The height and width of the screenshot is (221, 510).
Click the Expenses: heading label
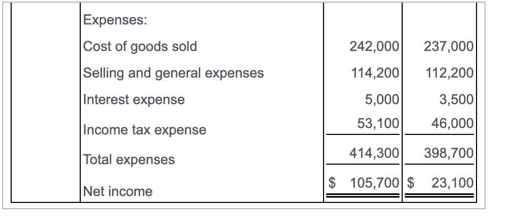click(115, 20)
